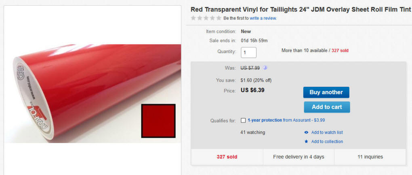
Task: Tick the 1-year protection checkbox
Action: pos(243,120)
